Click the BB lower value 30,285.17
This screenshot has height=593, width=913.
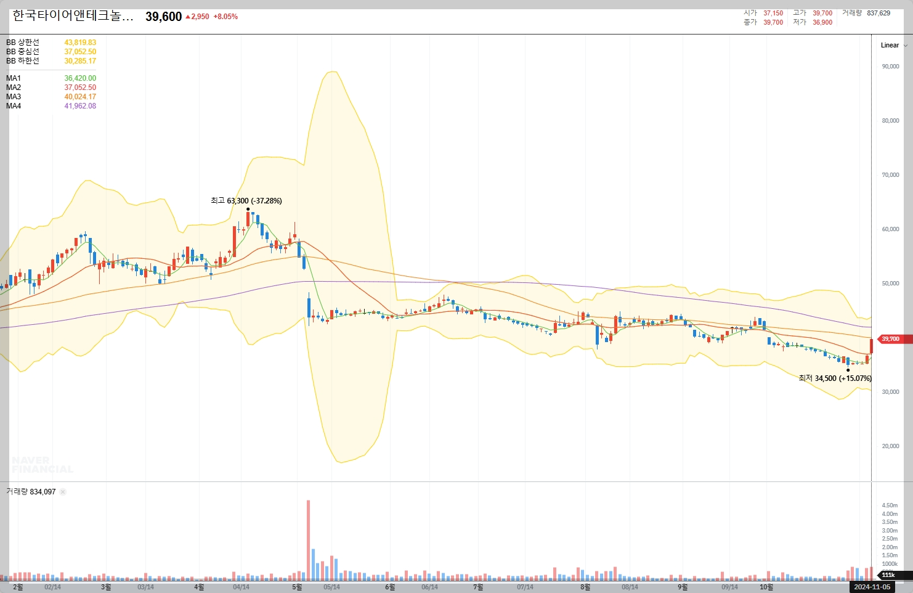80,61
